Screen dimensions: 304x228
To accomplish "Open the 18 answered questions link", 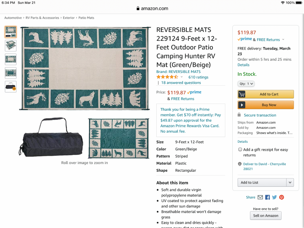I will [181, 83].
